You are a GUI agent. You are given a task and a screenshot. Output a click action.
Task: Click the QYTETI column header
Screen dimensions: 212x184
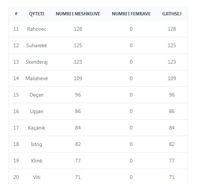pos(37,14)
